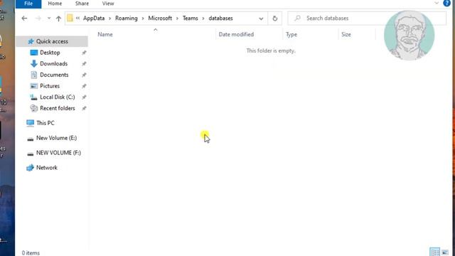
Task: Navigate to Microsoft in breadcrumb
Action: [x=160, y=18]
